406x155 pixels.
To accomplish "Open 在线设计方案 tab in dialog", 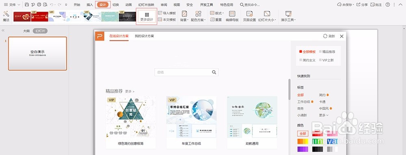I will 119,36.
